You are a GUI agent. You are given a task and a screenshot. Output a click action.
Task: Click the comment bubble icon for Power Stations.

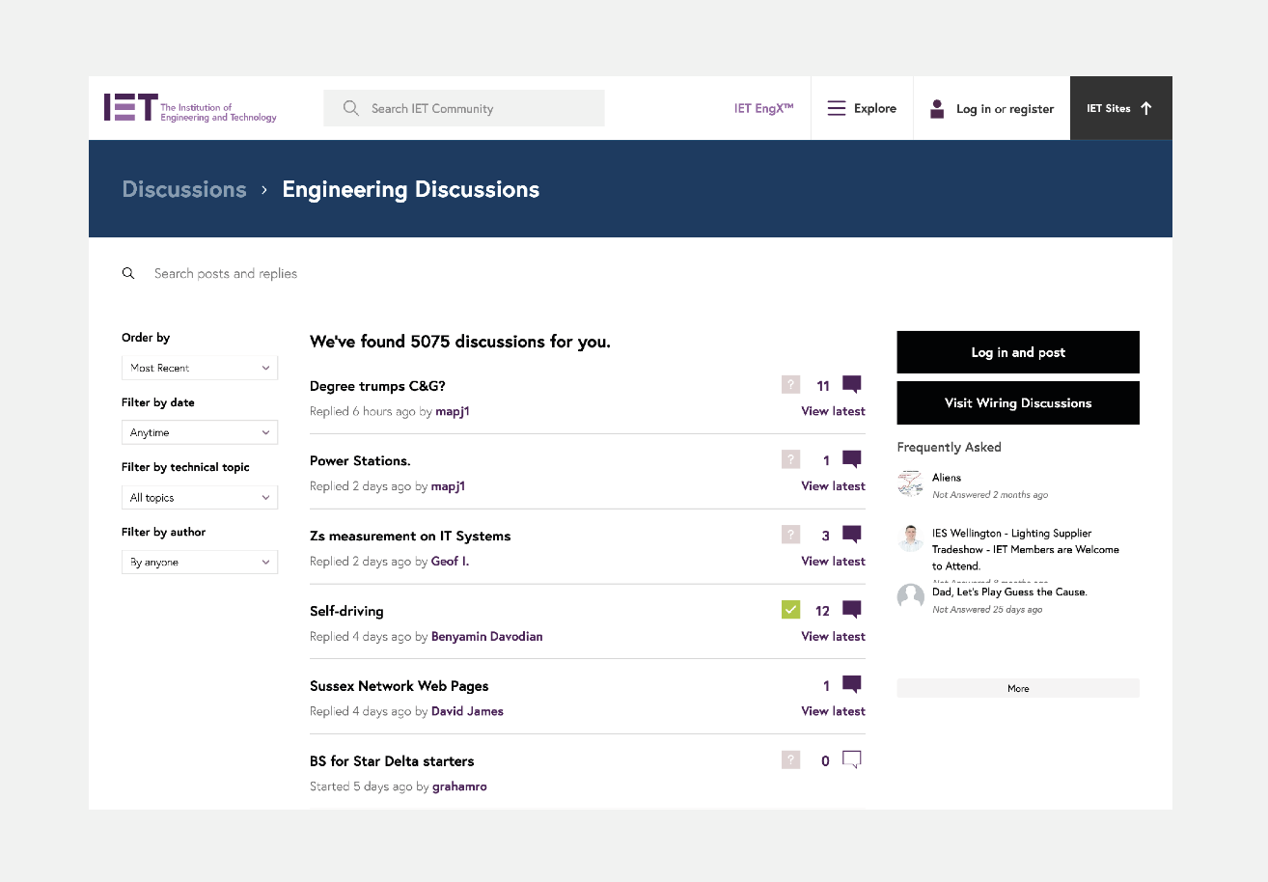click(x=851, y=459)
